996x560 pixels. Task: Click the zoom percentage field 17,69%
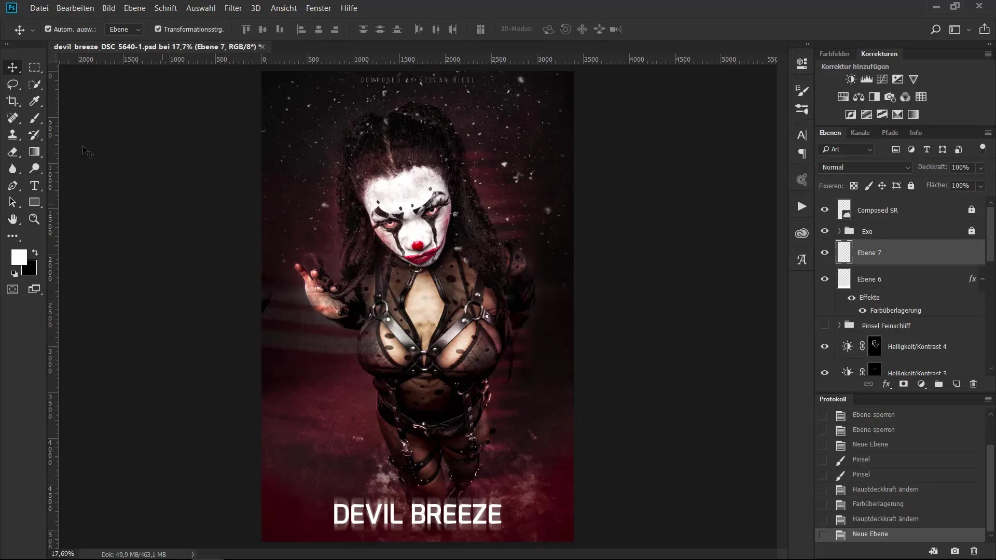coord(63,554)
